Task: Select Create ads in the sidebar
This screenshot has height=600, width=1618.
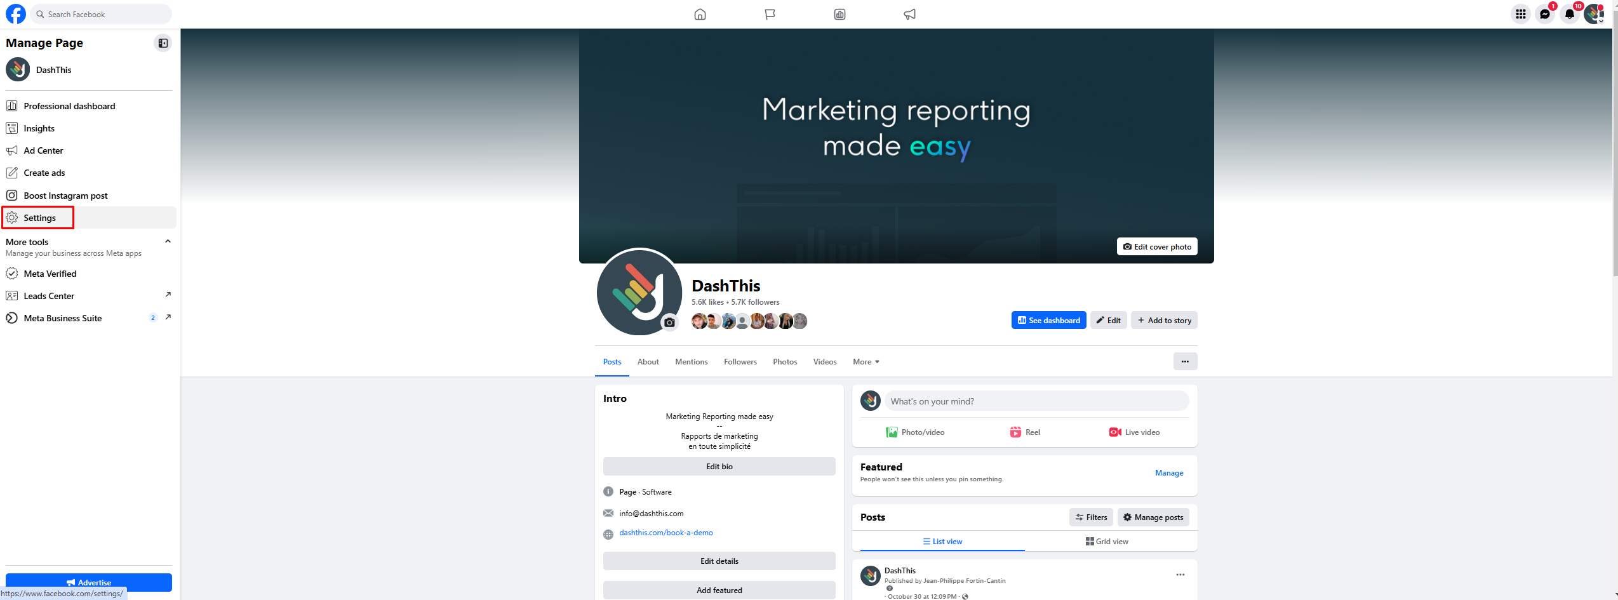Action: [89, 173]
